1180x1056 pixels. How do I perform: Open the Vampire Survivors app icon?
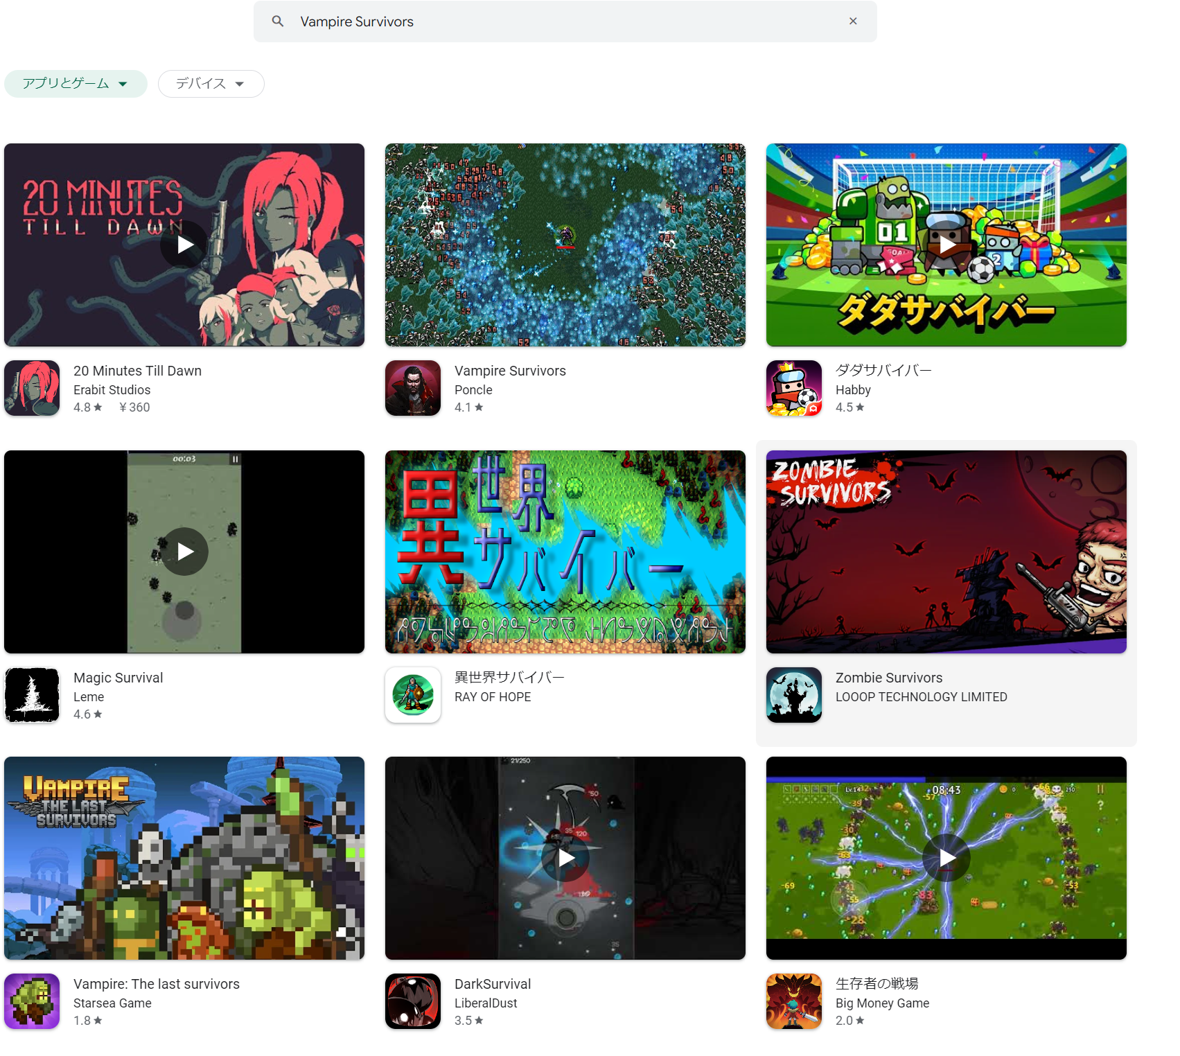pyautogui.click(x=413, y=388)
